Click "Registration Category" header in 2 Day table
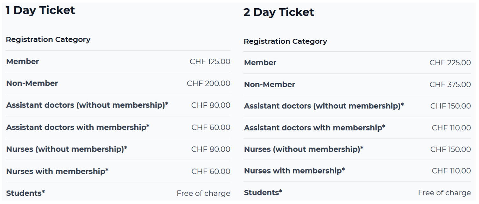 click(x=285, y=42)
